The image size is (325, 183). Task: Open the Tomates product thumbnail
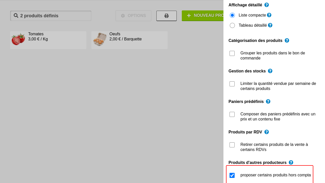[x=18, y=39]
